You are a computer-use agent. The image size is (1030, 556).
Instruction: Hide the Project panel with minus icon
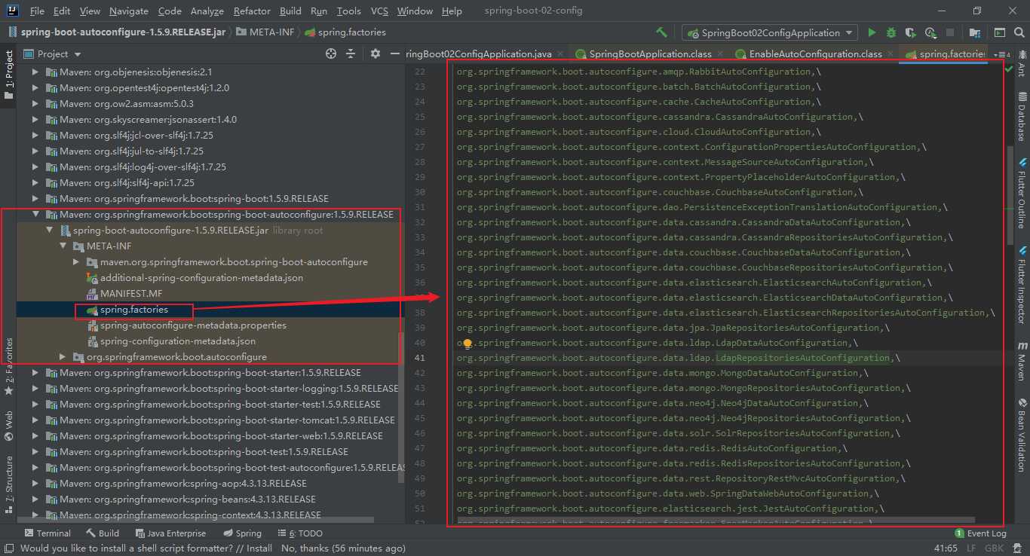(x=394, y=53)
